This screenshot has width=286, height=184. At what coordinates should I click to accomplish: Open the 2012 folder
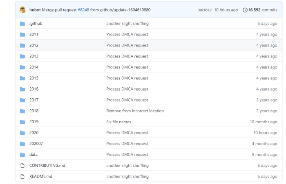34,45
